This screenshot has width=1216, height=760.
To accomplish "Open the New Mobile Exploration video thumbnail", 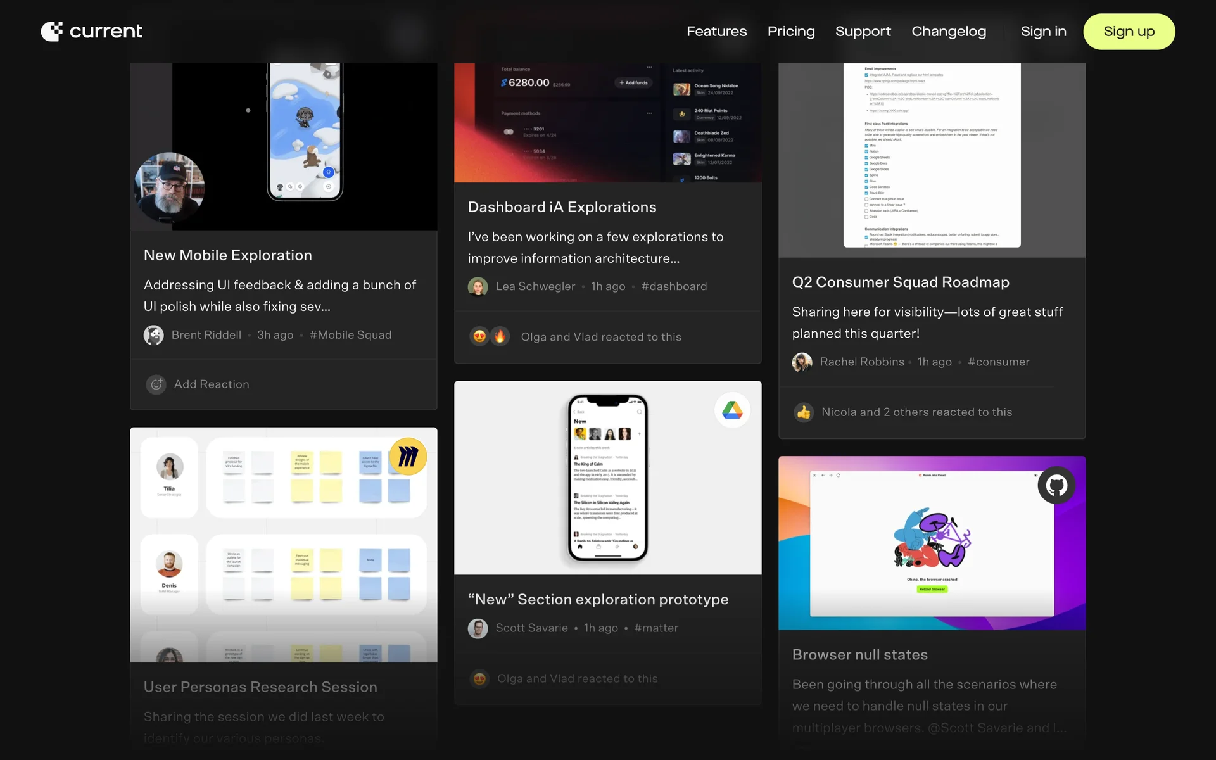I will (x=283, y=146).
